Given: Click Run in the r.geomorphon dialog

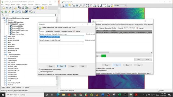Looking at the screenshot, I should coord(117,65).
